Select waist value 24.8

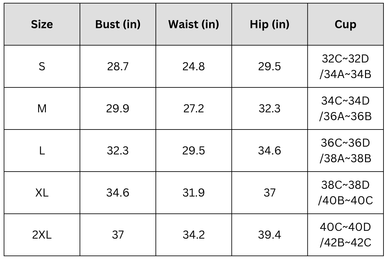click(194, 66)
